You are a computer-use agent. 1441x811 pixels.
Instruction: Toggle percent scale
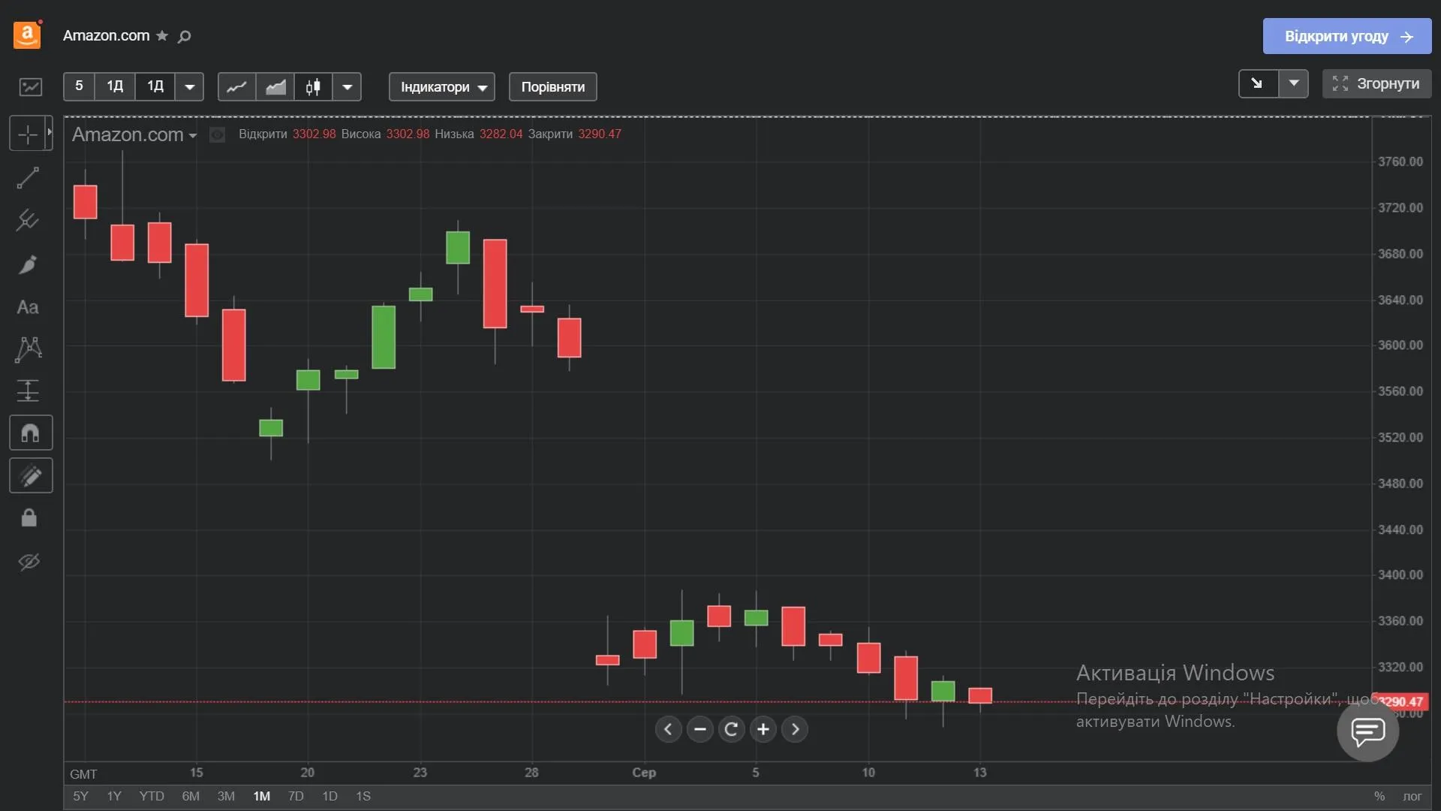point(1379,796)
